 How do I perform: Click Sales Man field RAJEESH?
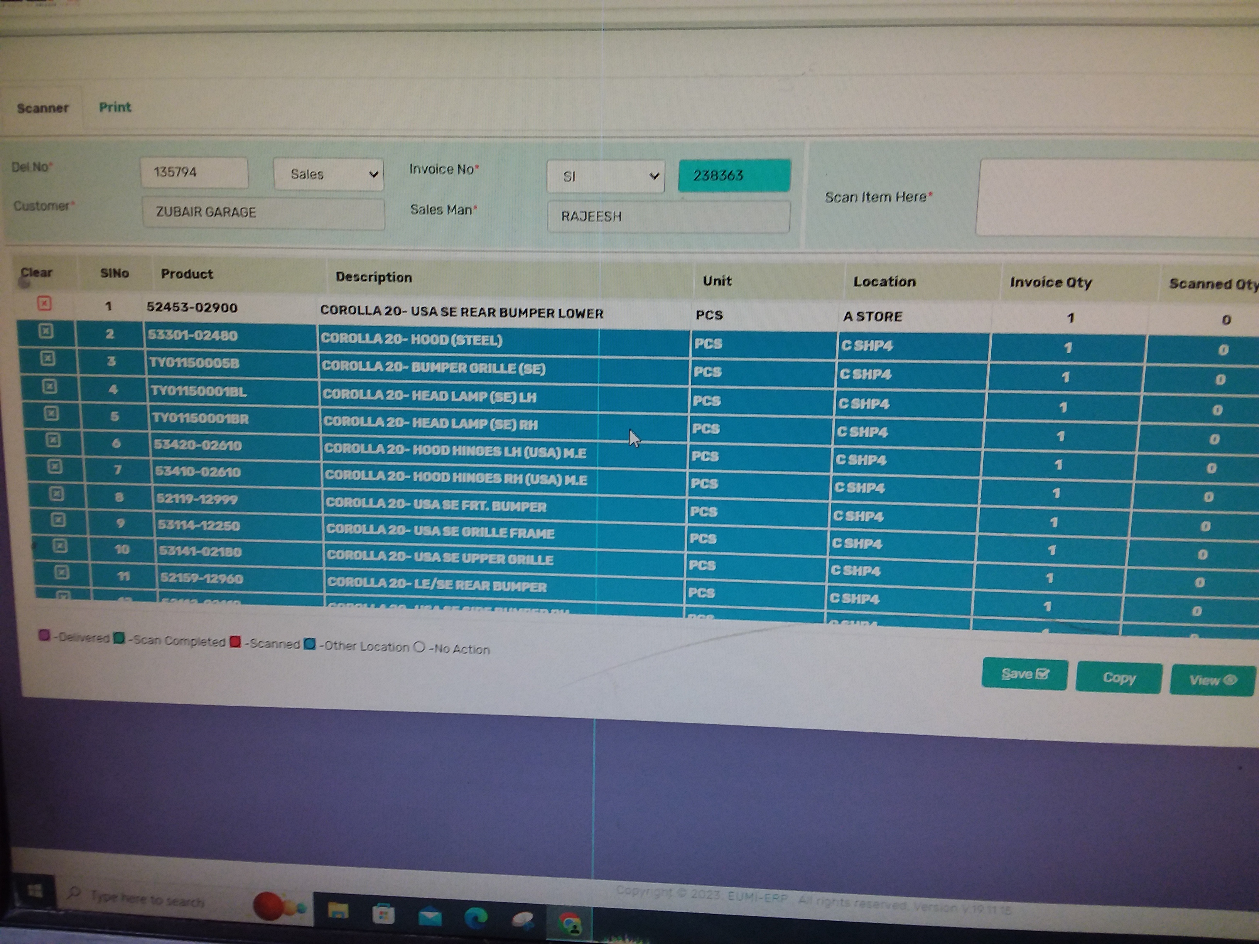coord(668,217)
